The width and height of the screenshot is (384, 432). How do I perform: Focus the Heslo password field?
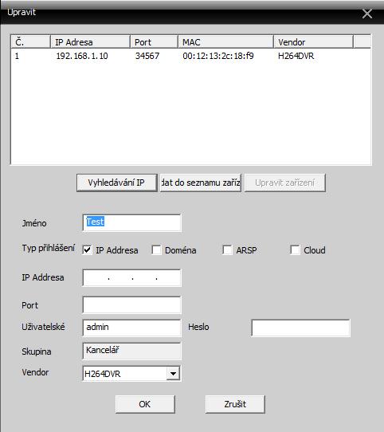point(300,328)
